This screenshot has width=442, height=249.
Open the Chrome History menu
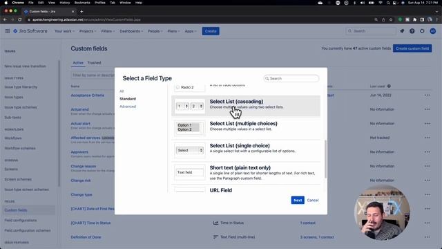pyautogui.click(x=64, y=3)
